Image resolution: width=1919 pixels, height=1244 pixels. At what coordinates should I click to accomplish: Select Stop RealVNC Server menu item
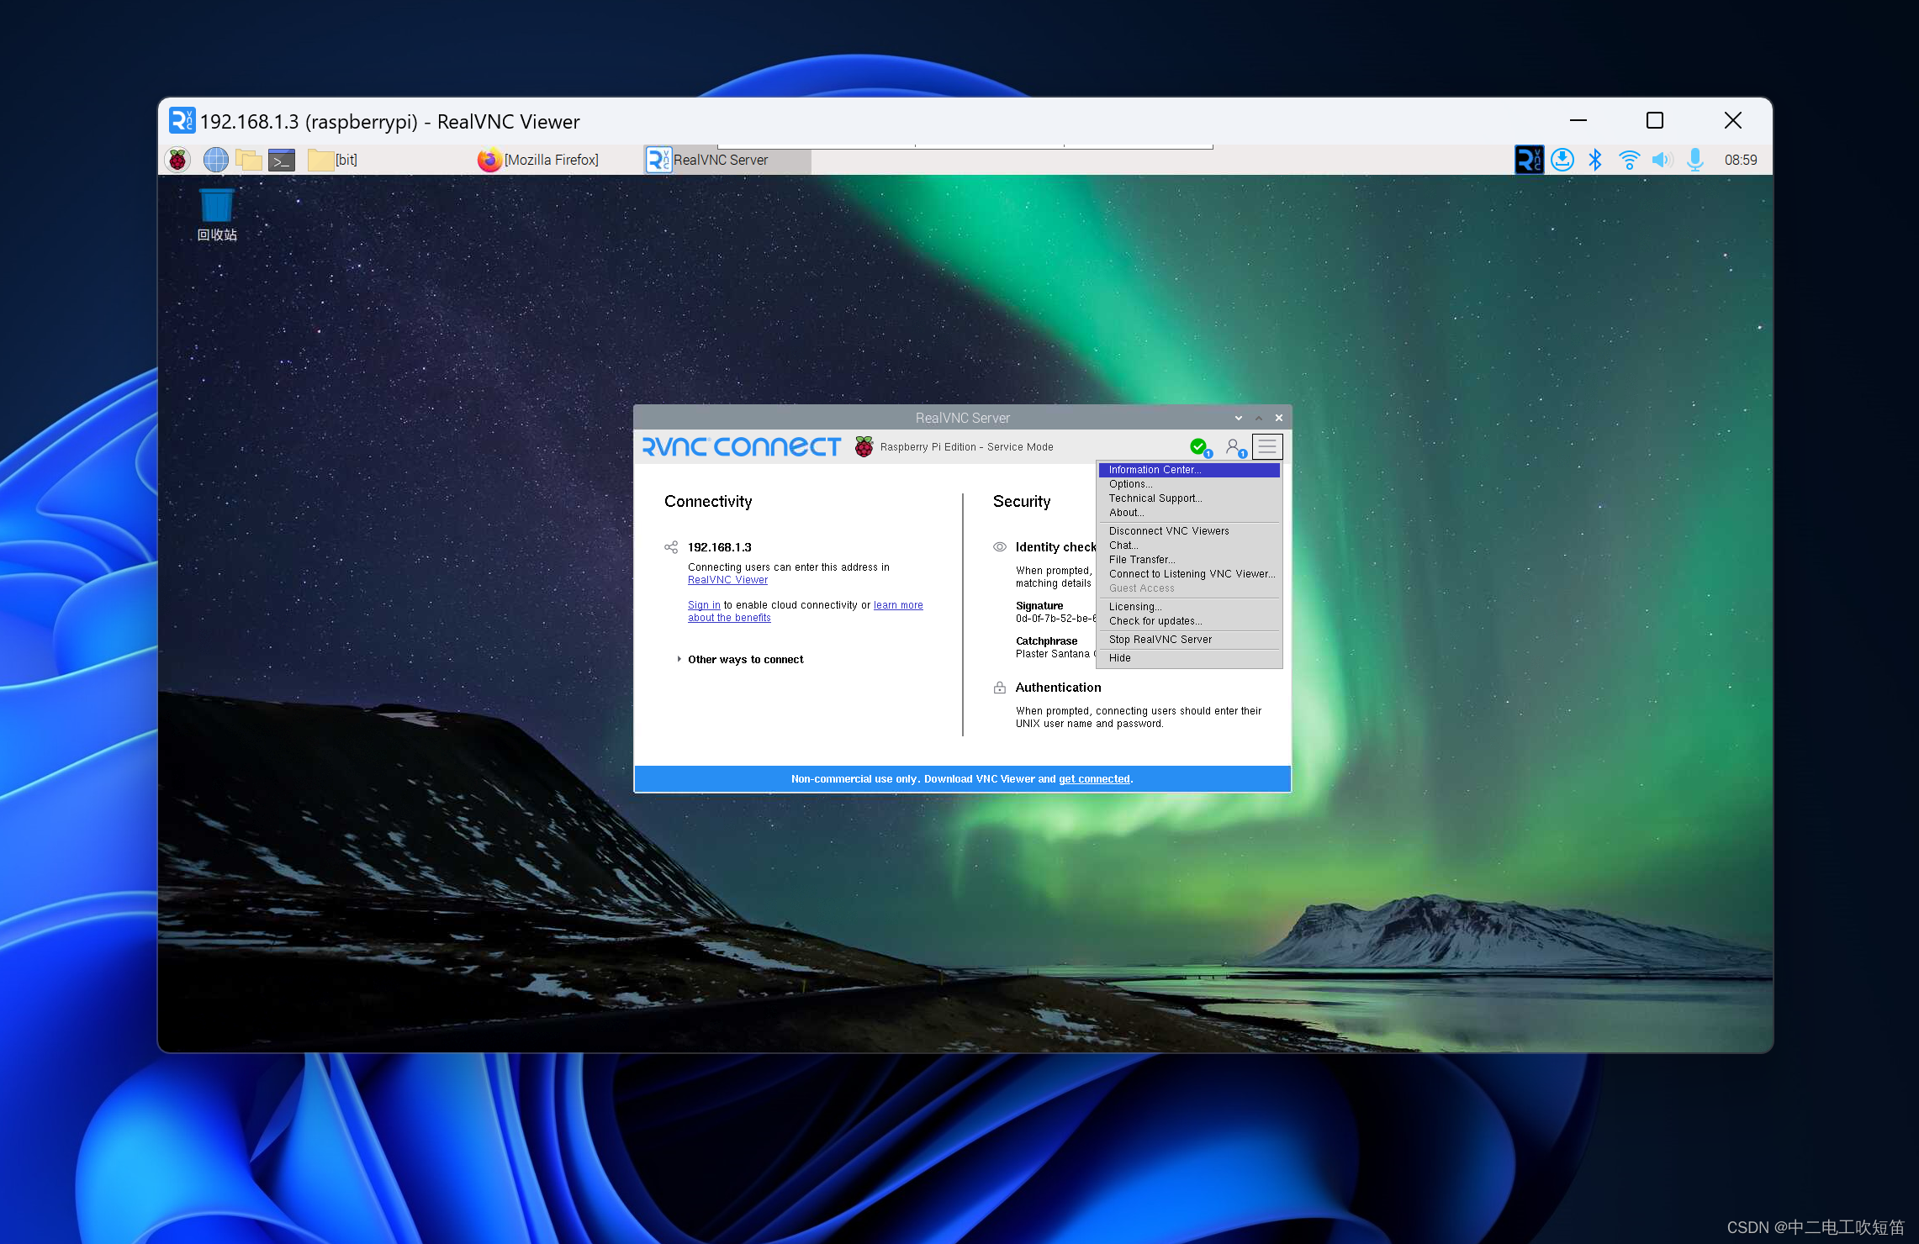(1160, 640)
